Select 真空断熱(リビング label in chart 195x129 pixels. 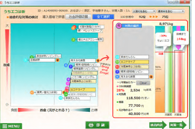49,56
